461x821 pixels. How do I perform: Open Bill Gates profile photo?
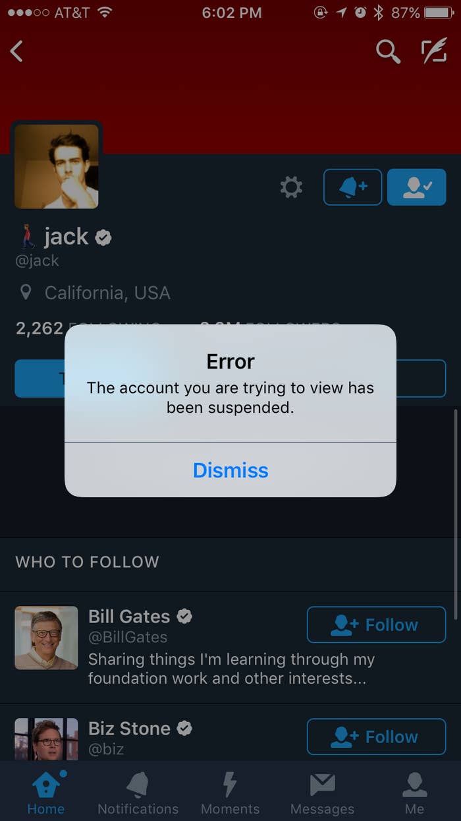click(x=46, y=638)
